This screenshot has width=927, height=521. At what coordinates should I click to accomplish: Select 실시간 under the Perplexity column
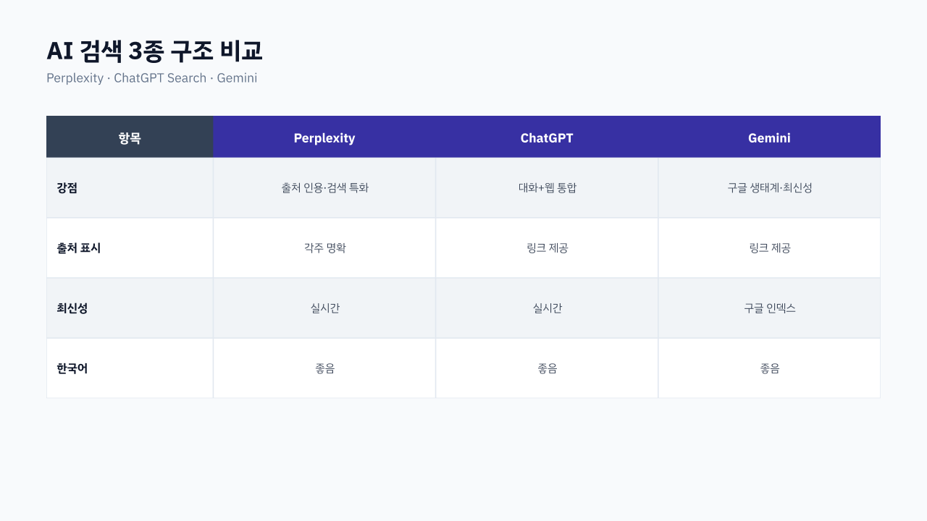(x=324, y=308)
